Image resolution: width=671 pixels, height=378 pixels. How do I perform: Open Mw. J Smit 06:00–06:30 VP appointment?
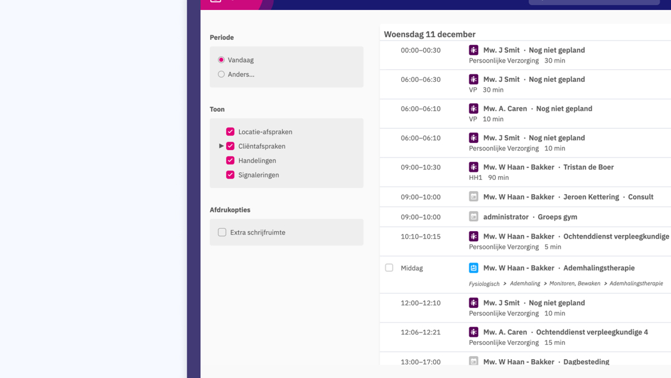[524, 80]
